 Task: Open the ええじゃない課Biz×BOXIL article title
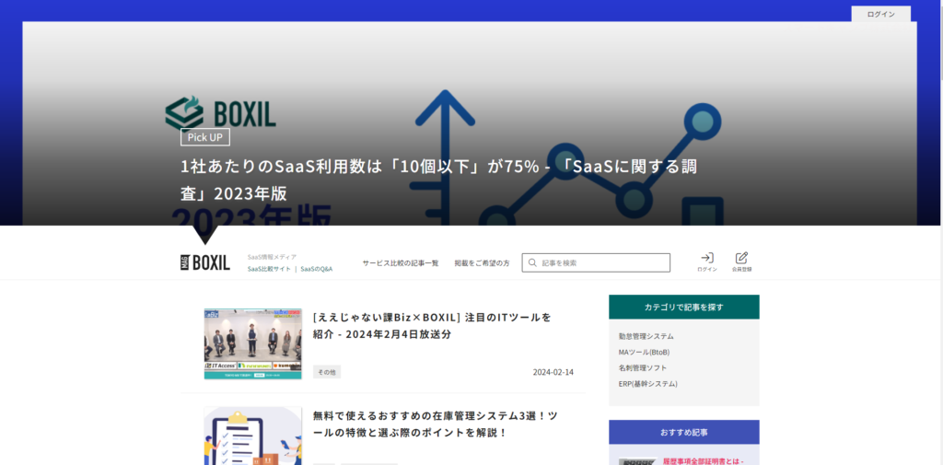pyautogui.click(x=431, y=325)
